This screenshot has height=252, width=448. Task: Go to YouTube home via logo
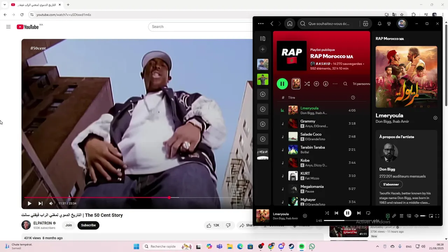pyautogui.click(x=28, y=27)
